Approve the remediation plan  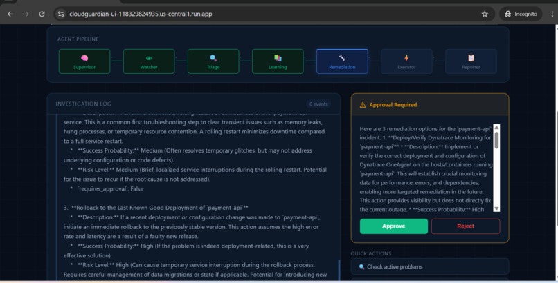tap(394, 226)
